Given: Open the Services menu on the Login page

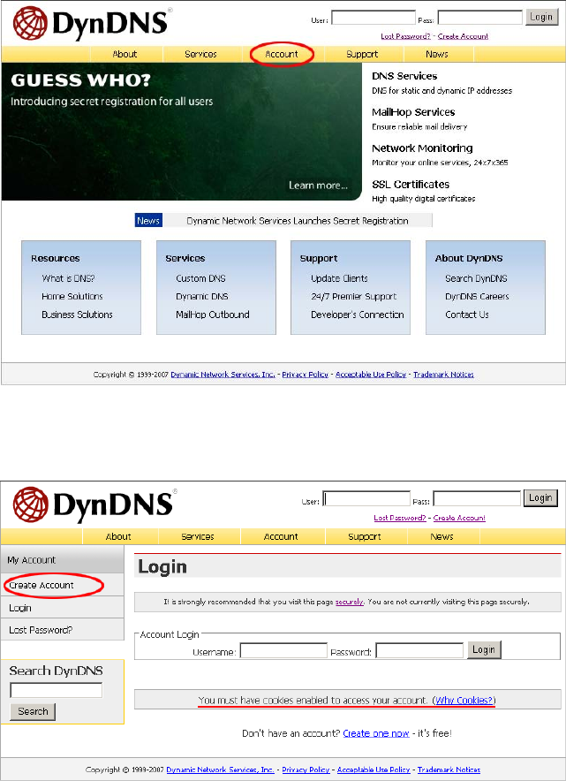Looking at the screenshot, I should (198, 536).
